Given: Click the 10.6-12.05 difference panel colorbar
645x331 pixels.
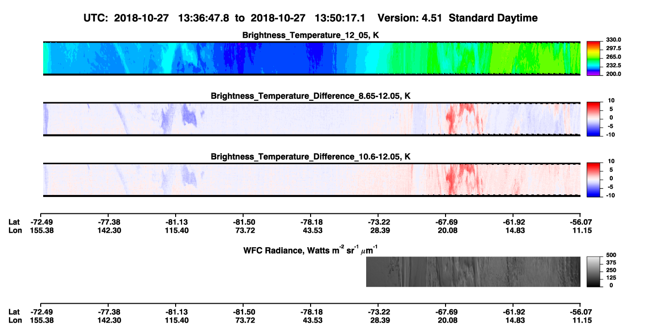Looking at the screenshot, I should [593, 179].
